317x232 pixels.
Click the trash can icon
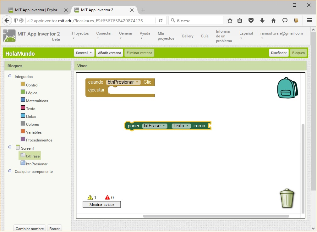pyautogui.click(x=287, y=198)
